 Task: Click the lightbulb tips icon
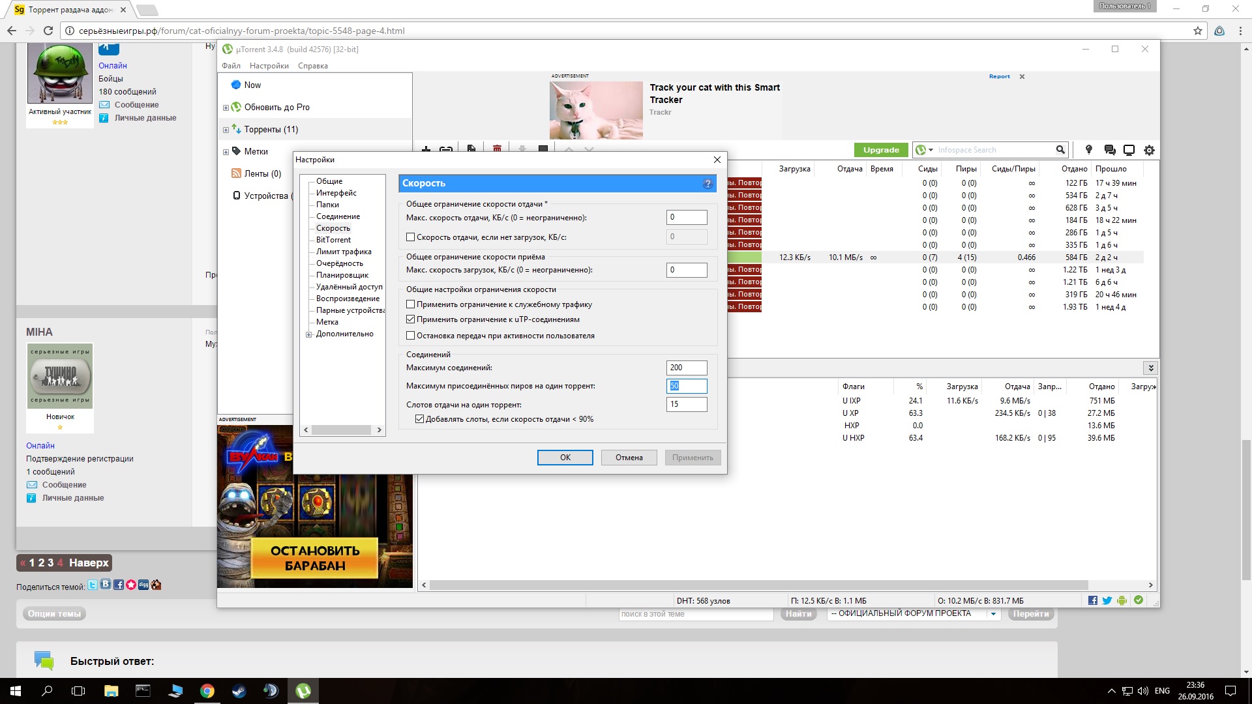(1088, 150)
